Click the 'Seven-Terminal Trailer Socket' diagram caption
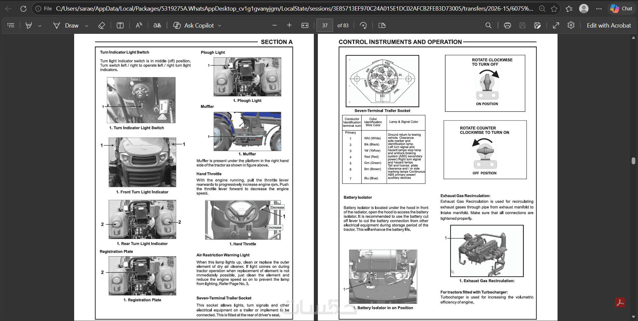 [382, 111]
